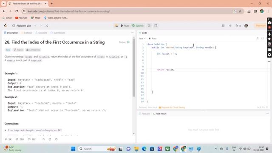Select the Code panel tab
The height and width of the screenshot is (153, 272).
pos(143,33)
